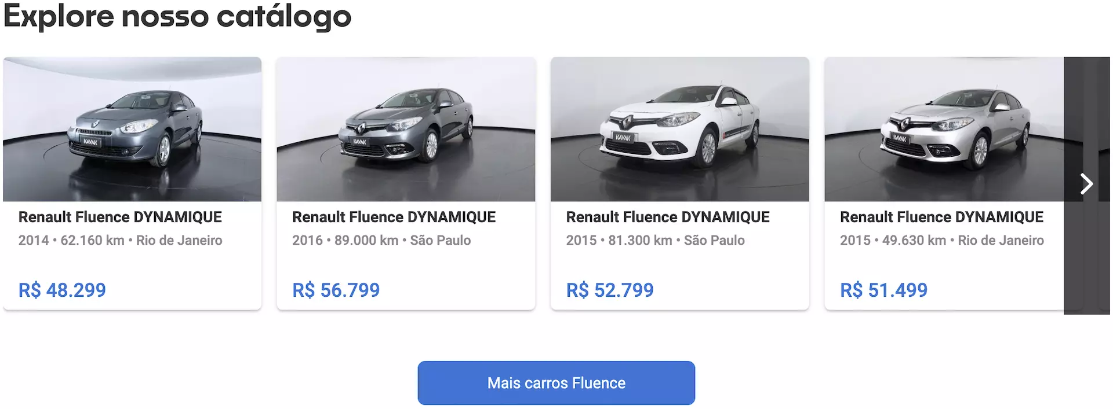Open the listing priced R$ 56.799

pos(336,290)
